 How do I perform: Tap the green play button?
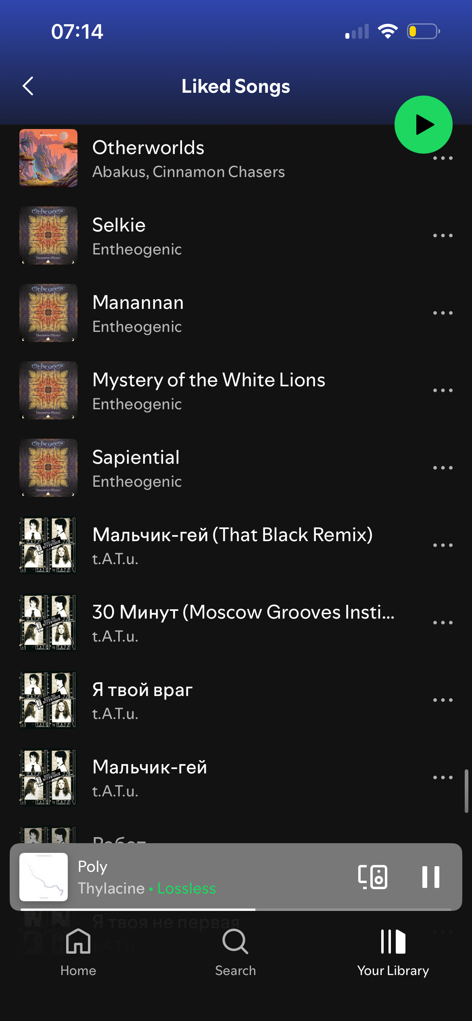point(423,125)
